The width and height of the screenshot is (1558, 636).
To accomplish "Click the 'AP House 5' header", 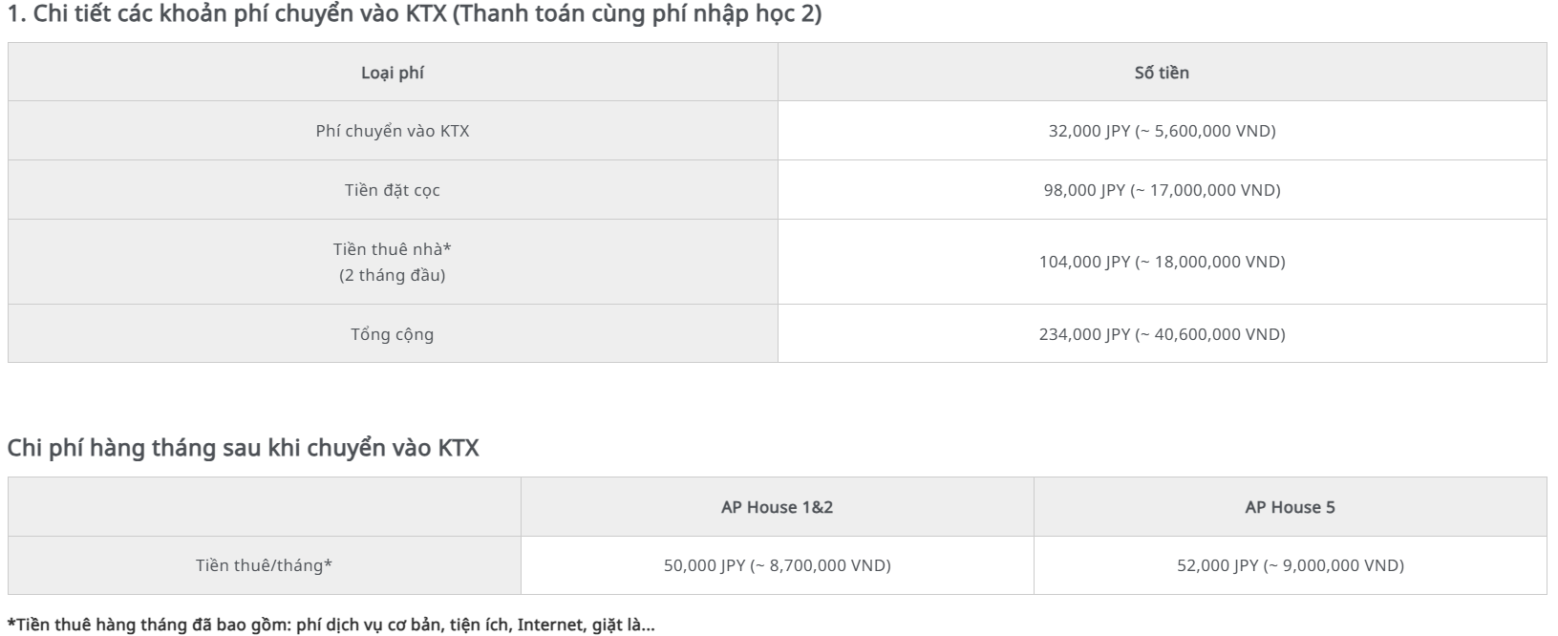I will 1290,507.
